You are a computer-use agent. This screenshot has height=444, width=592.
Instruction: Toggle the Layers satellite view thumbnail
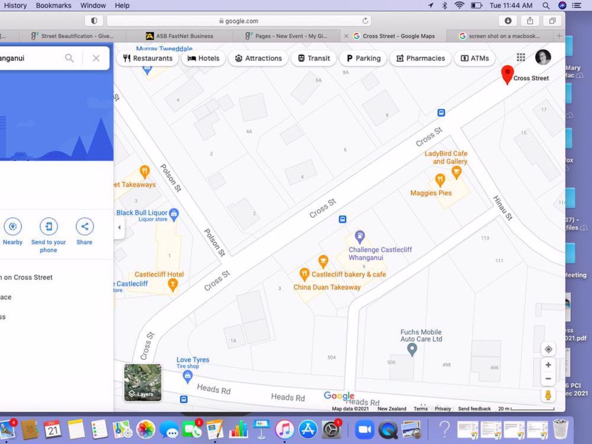point(143,382)
